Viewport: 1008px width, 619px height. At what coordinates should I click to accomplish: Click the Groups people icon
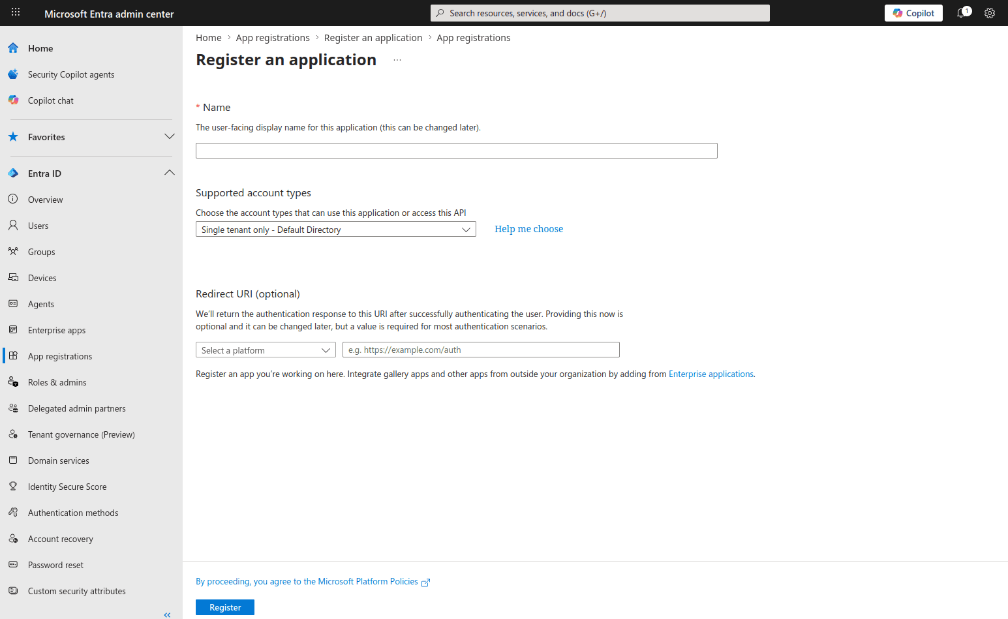pyautogui.click(x=13, y=251)
